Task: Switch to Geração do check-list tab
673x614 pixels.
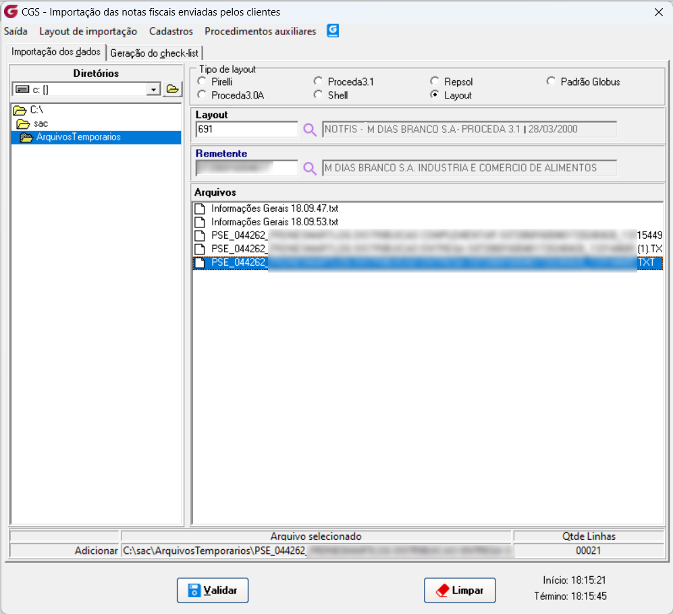Action: pyautogui.click(x=155, y=53)
